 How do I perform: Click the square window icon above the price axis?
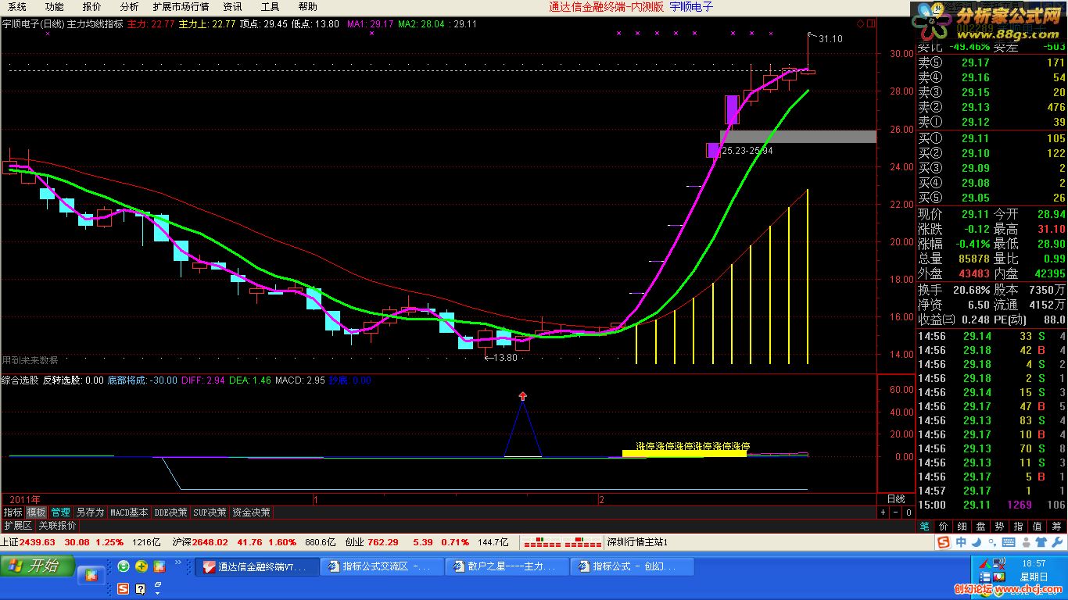pos(869,24)
